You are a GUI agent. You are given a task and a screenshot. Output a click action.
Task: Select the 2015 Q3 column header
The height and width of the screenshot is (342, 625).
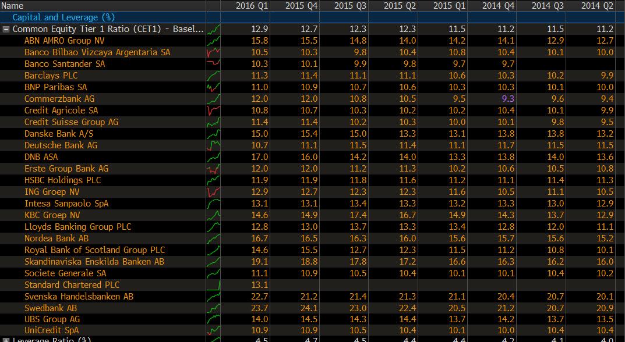344,6
